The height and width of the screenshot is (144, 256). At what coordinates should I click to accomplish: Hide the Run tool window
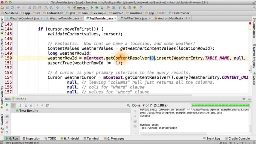[249, 99]
